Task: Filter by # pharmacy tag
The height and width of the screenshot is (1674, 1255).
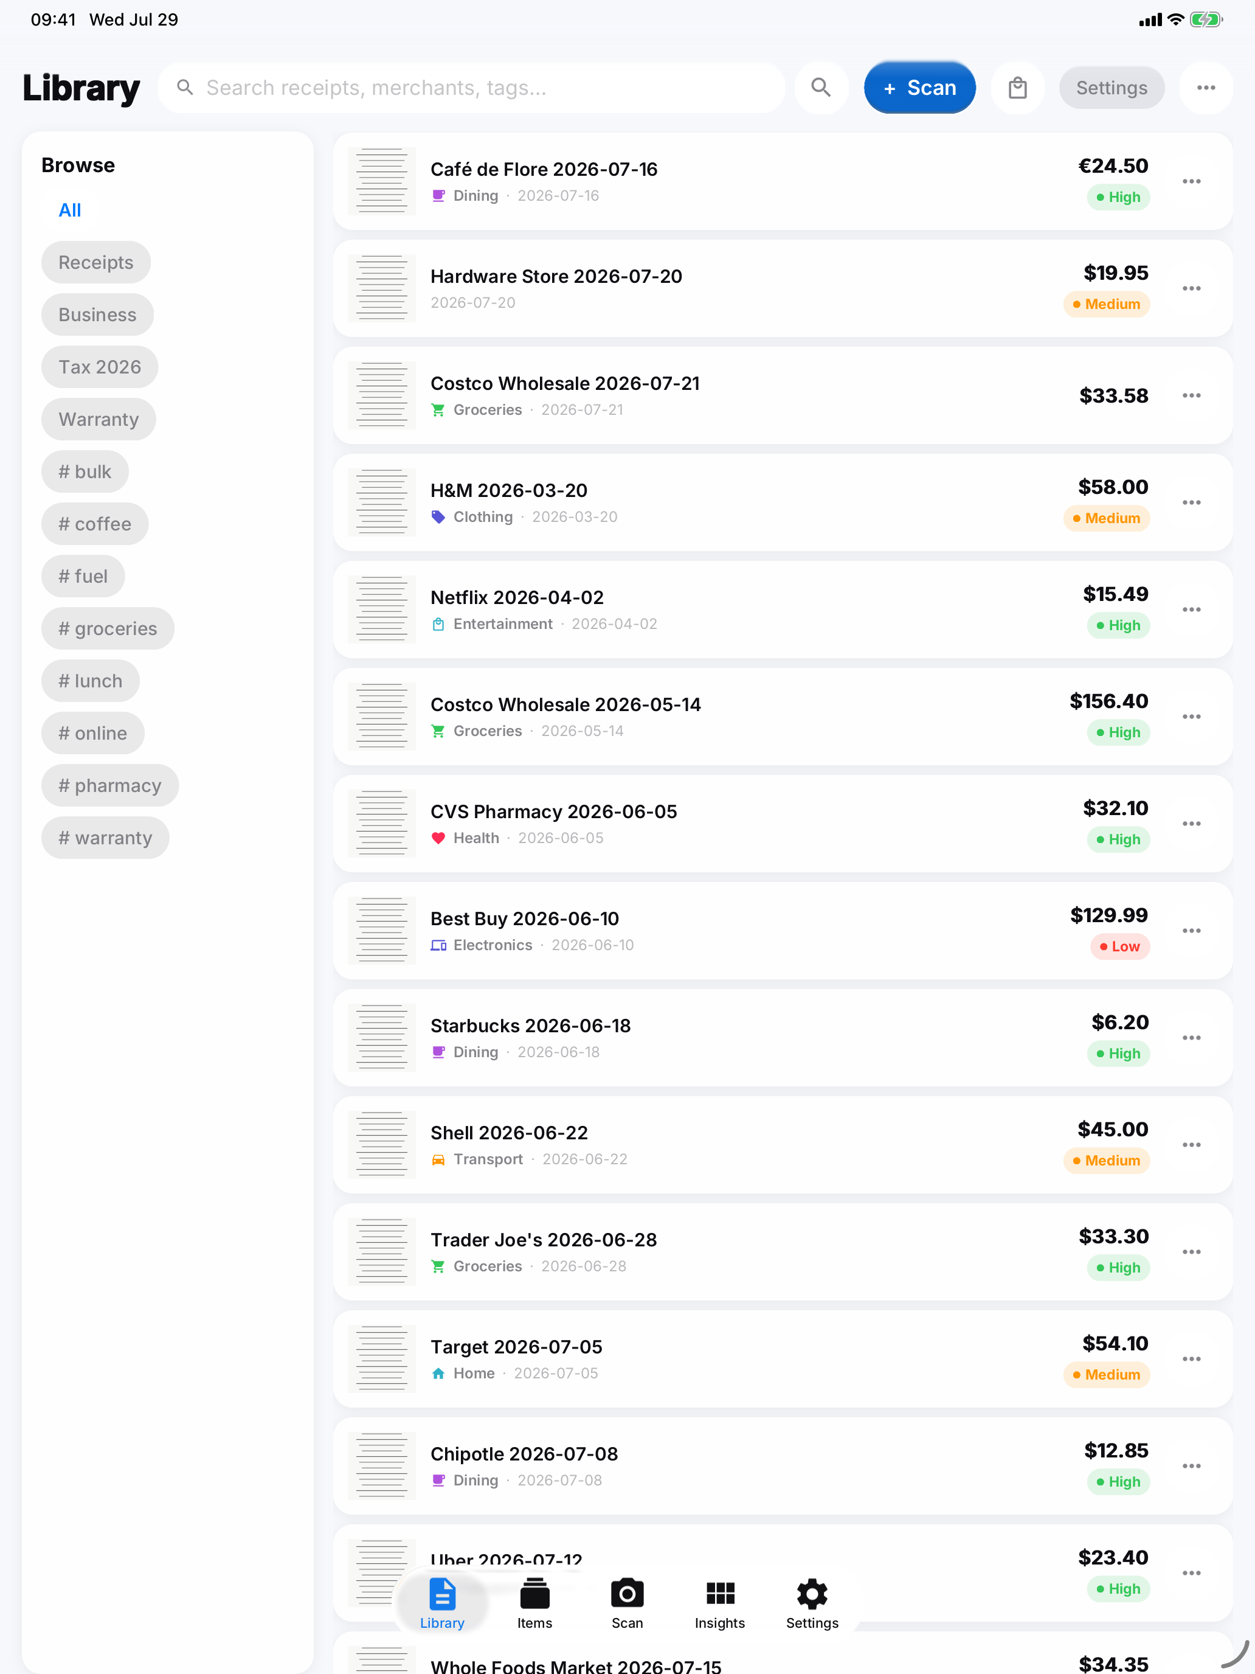Action: pyautogui.click(x=111, y=785)
